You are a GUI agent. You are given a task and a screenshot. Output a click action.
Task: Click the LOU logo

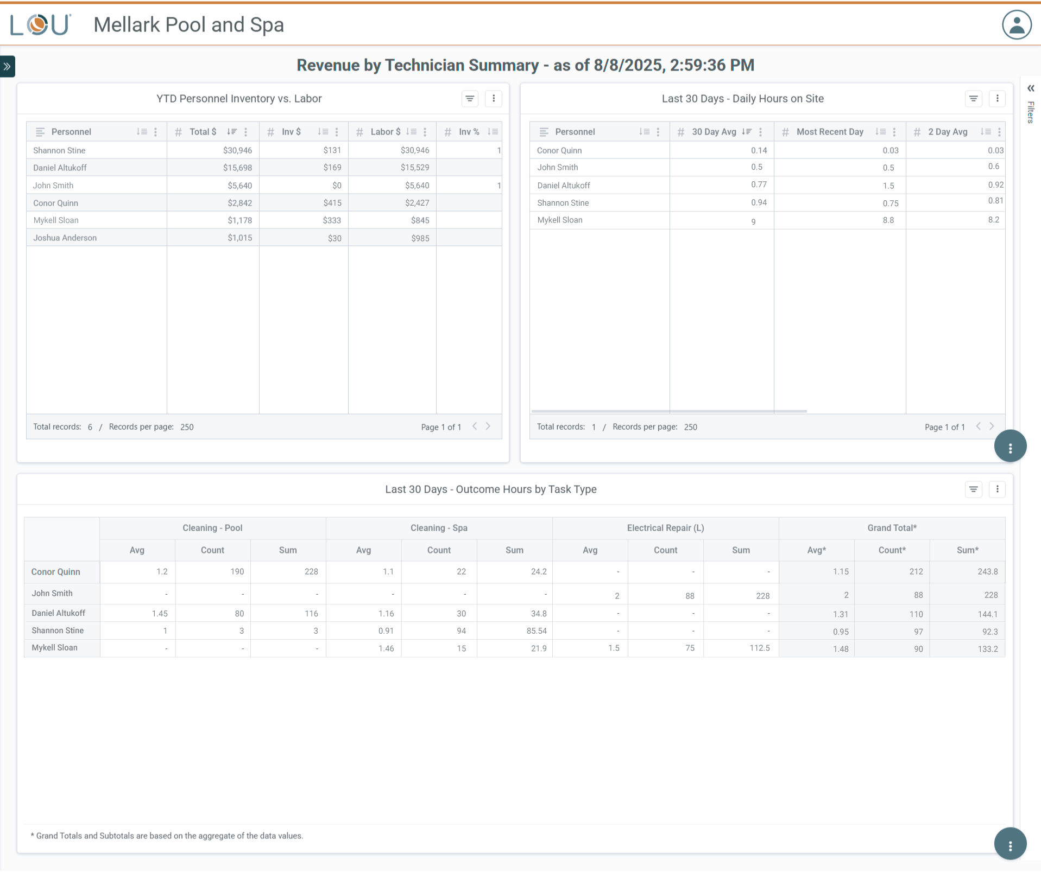tap(41, 25)
